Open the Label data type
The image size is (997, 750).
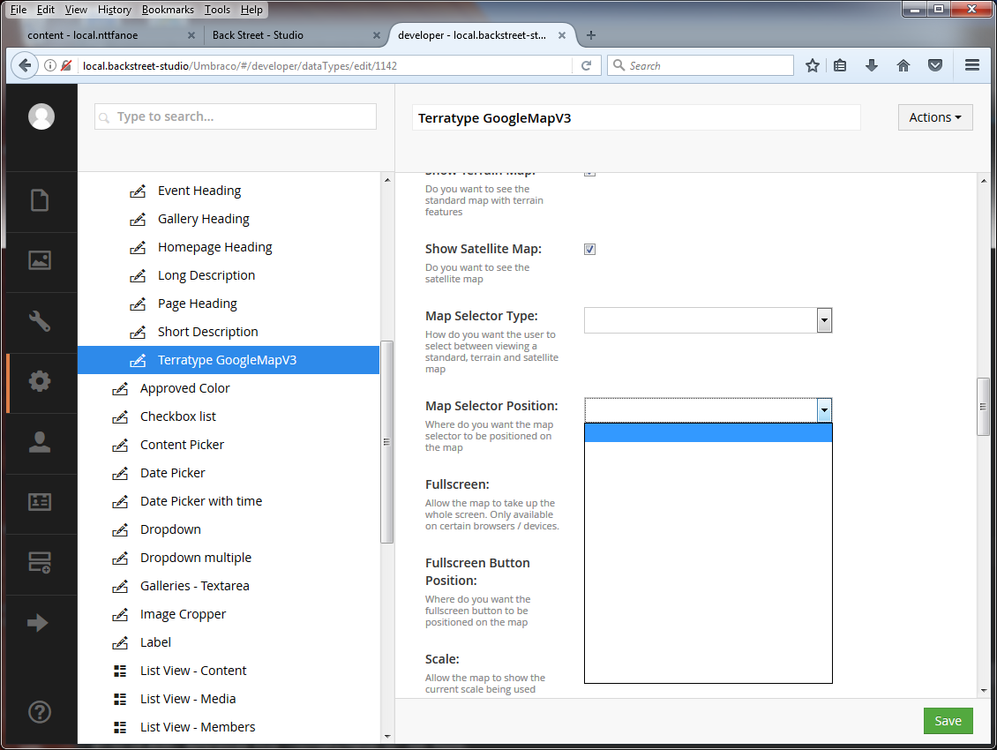pos(155,642)
